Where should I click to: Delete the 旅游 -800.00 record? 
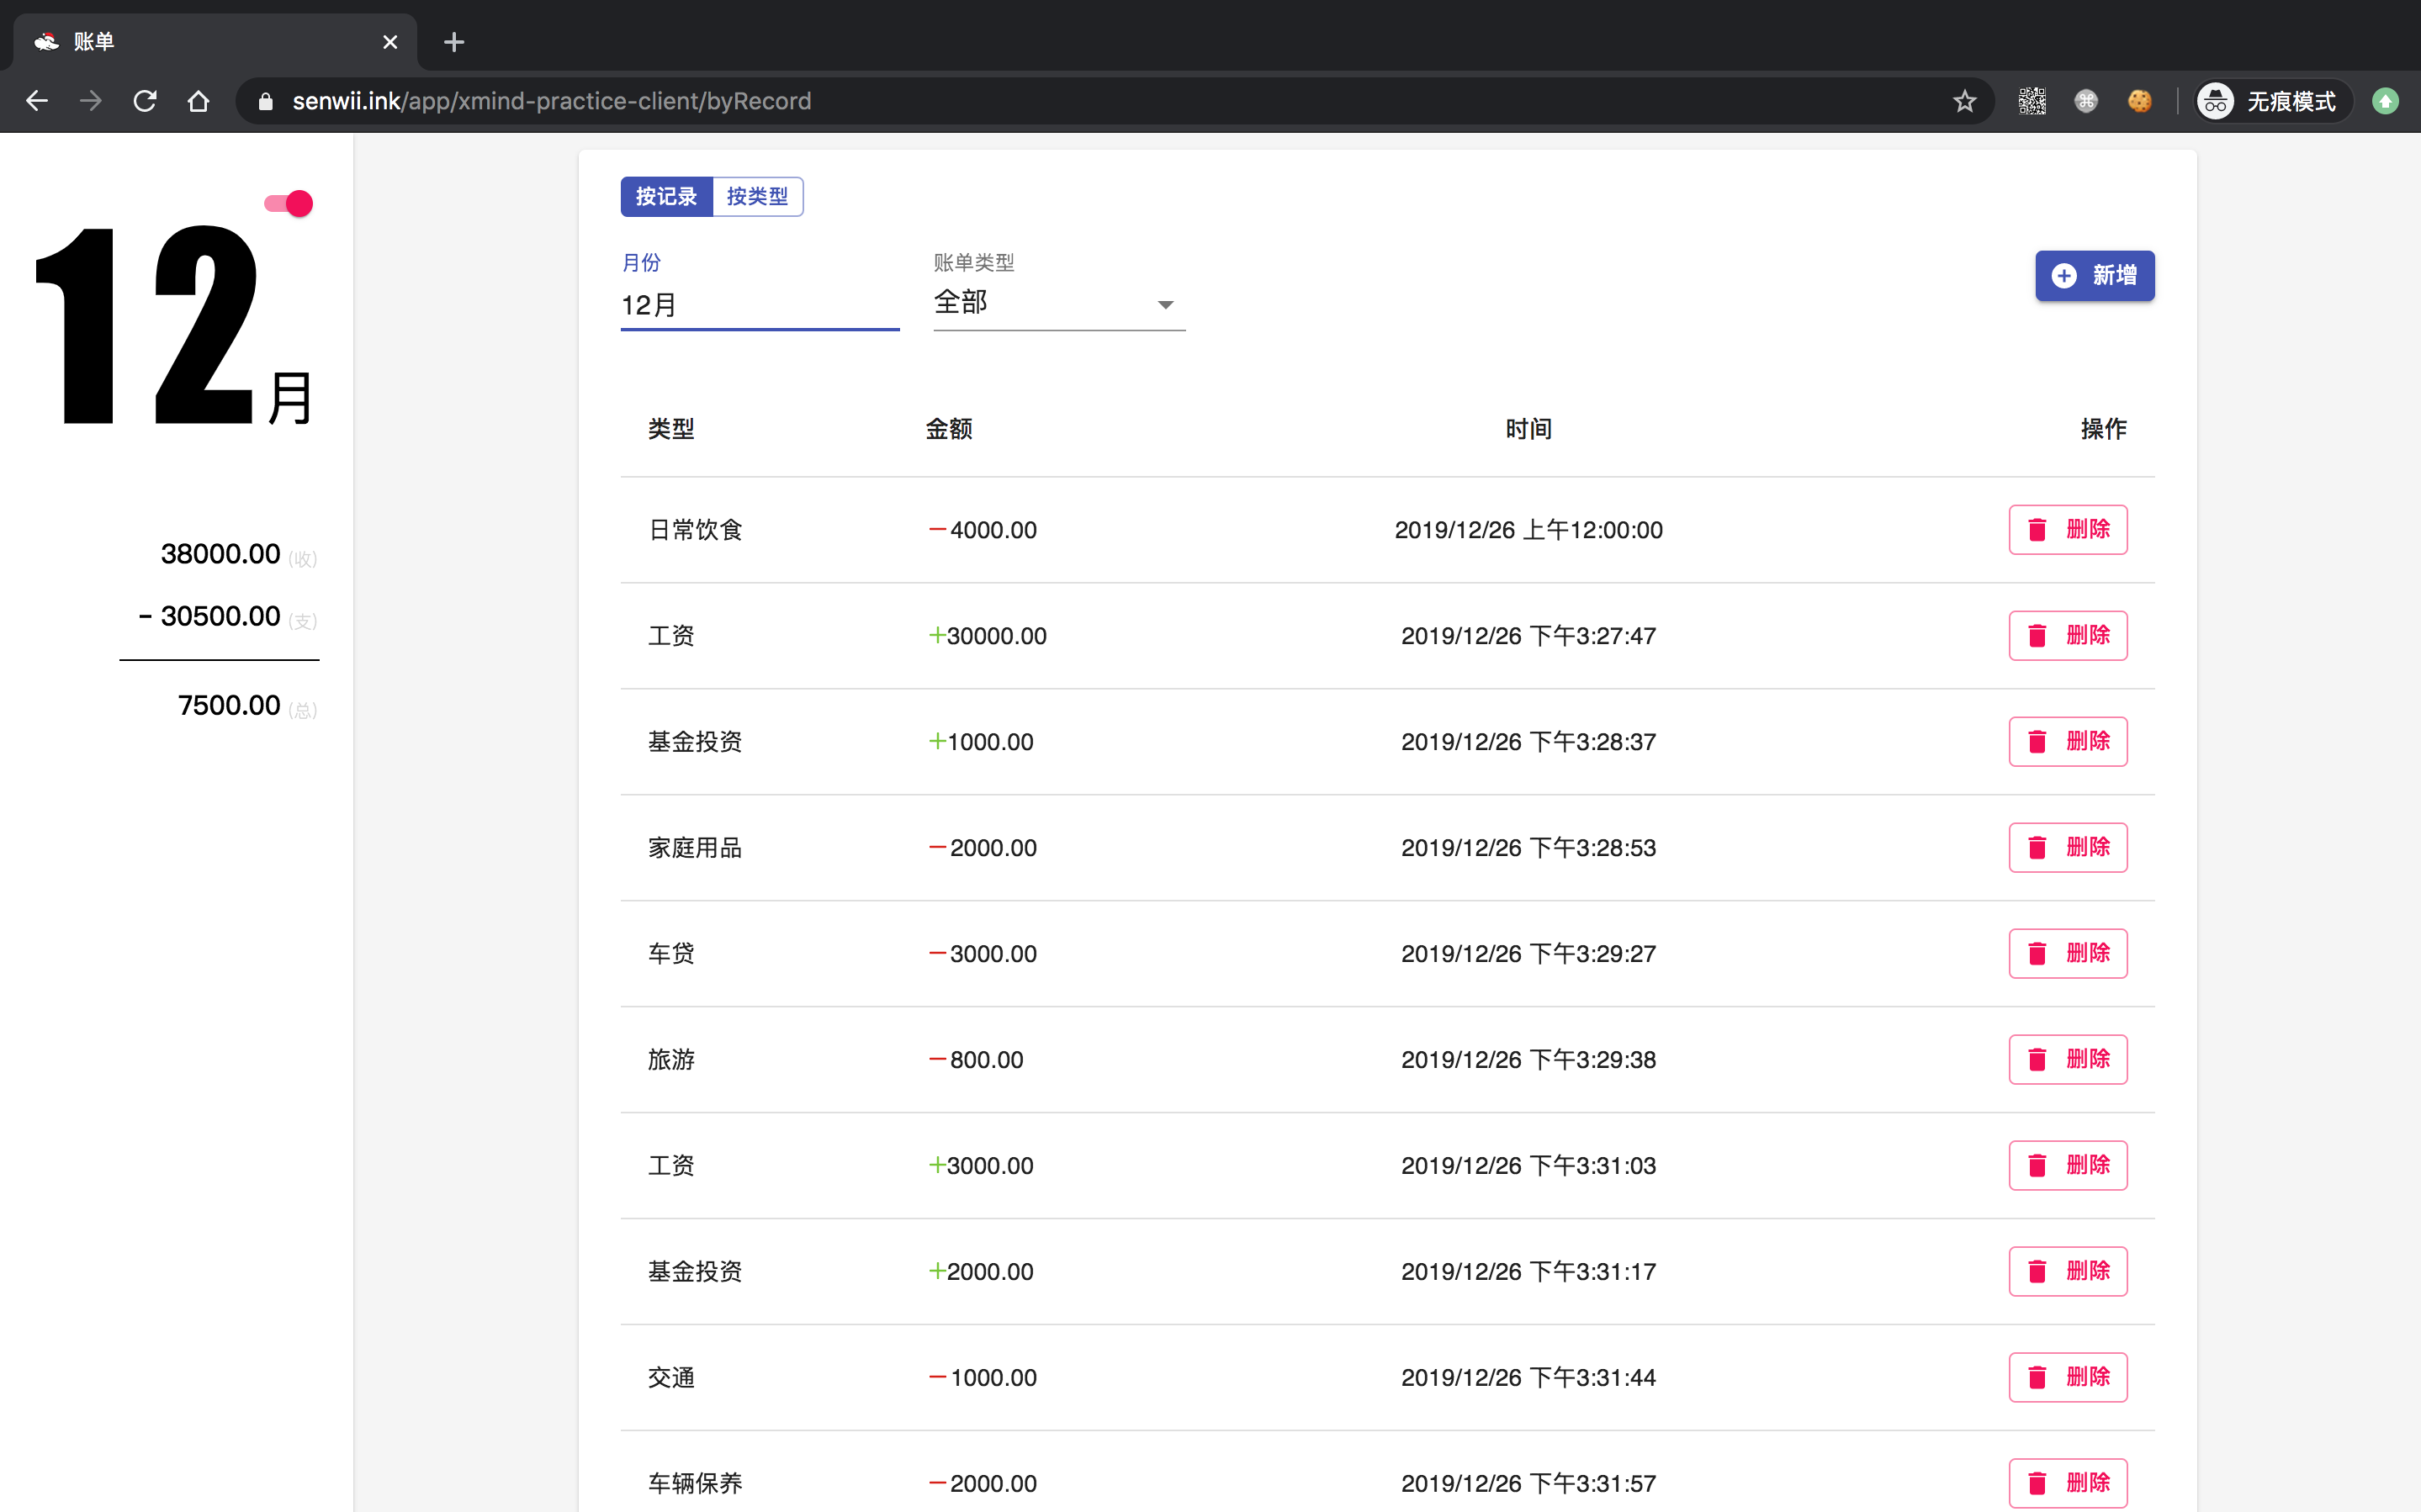[x=2067, y=1060]
